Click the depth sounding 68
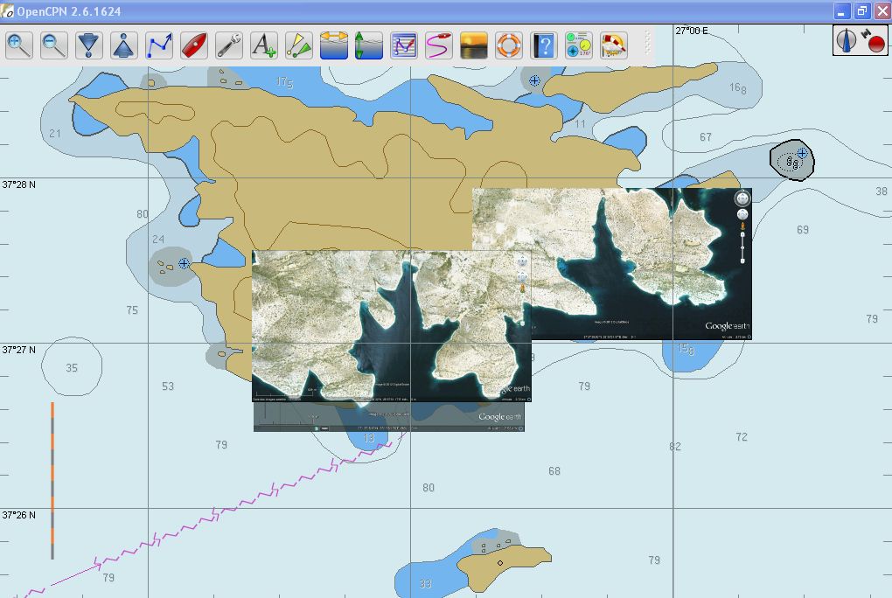The width and height of the screenshot is (892, 598). (x=554, y=471)
